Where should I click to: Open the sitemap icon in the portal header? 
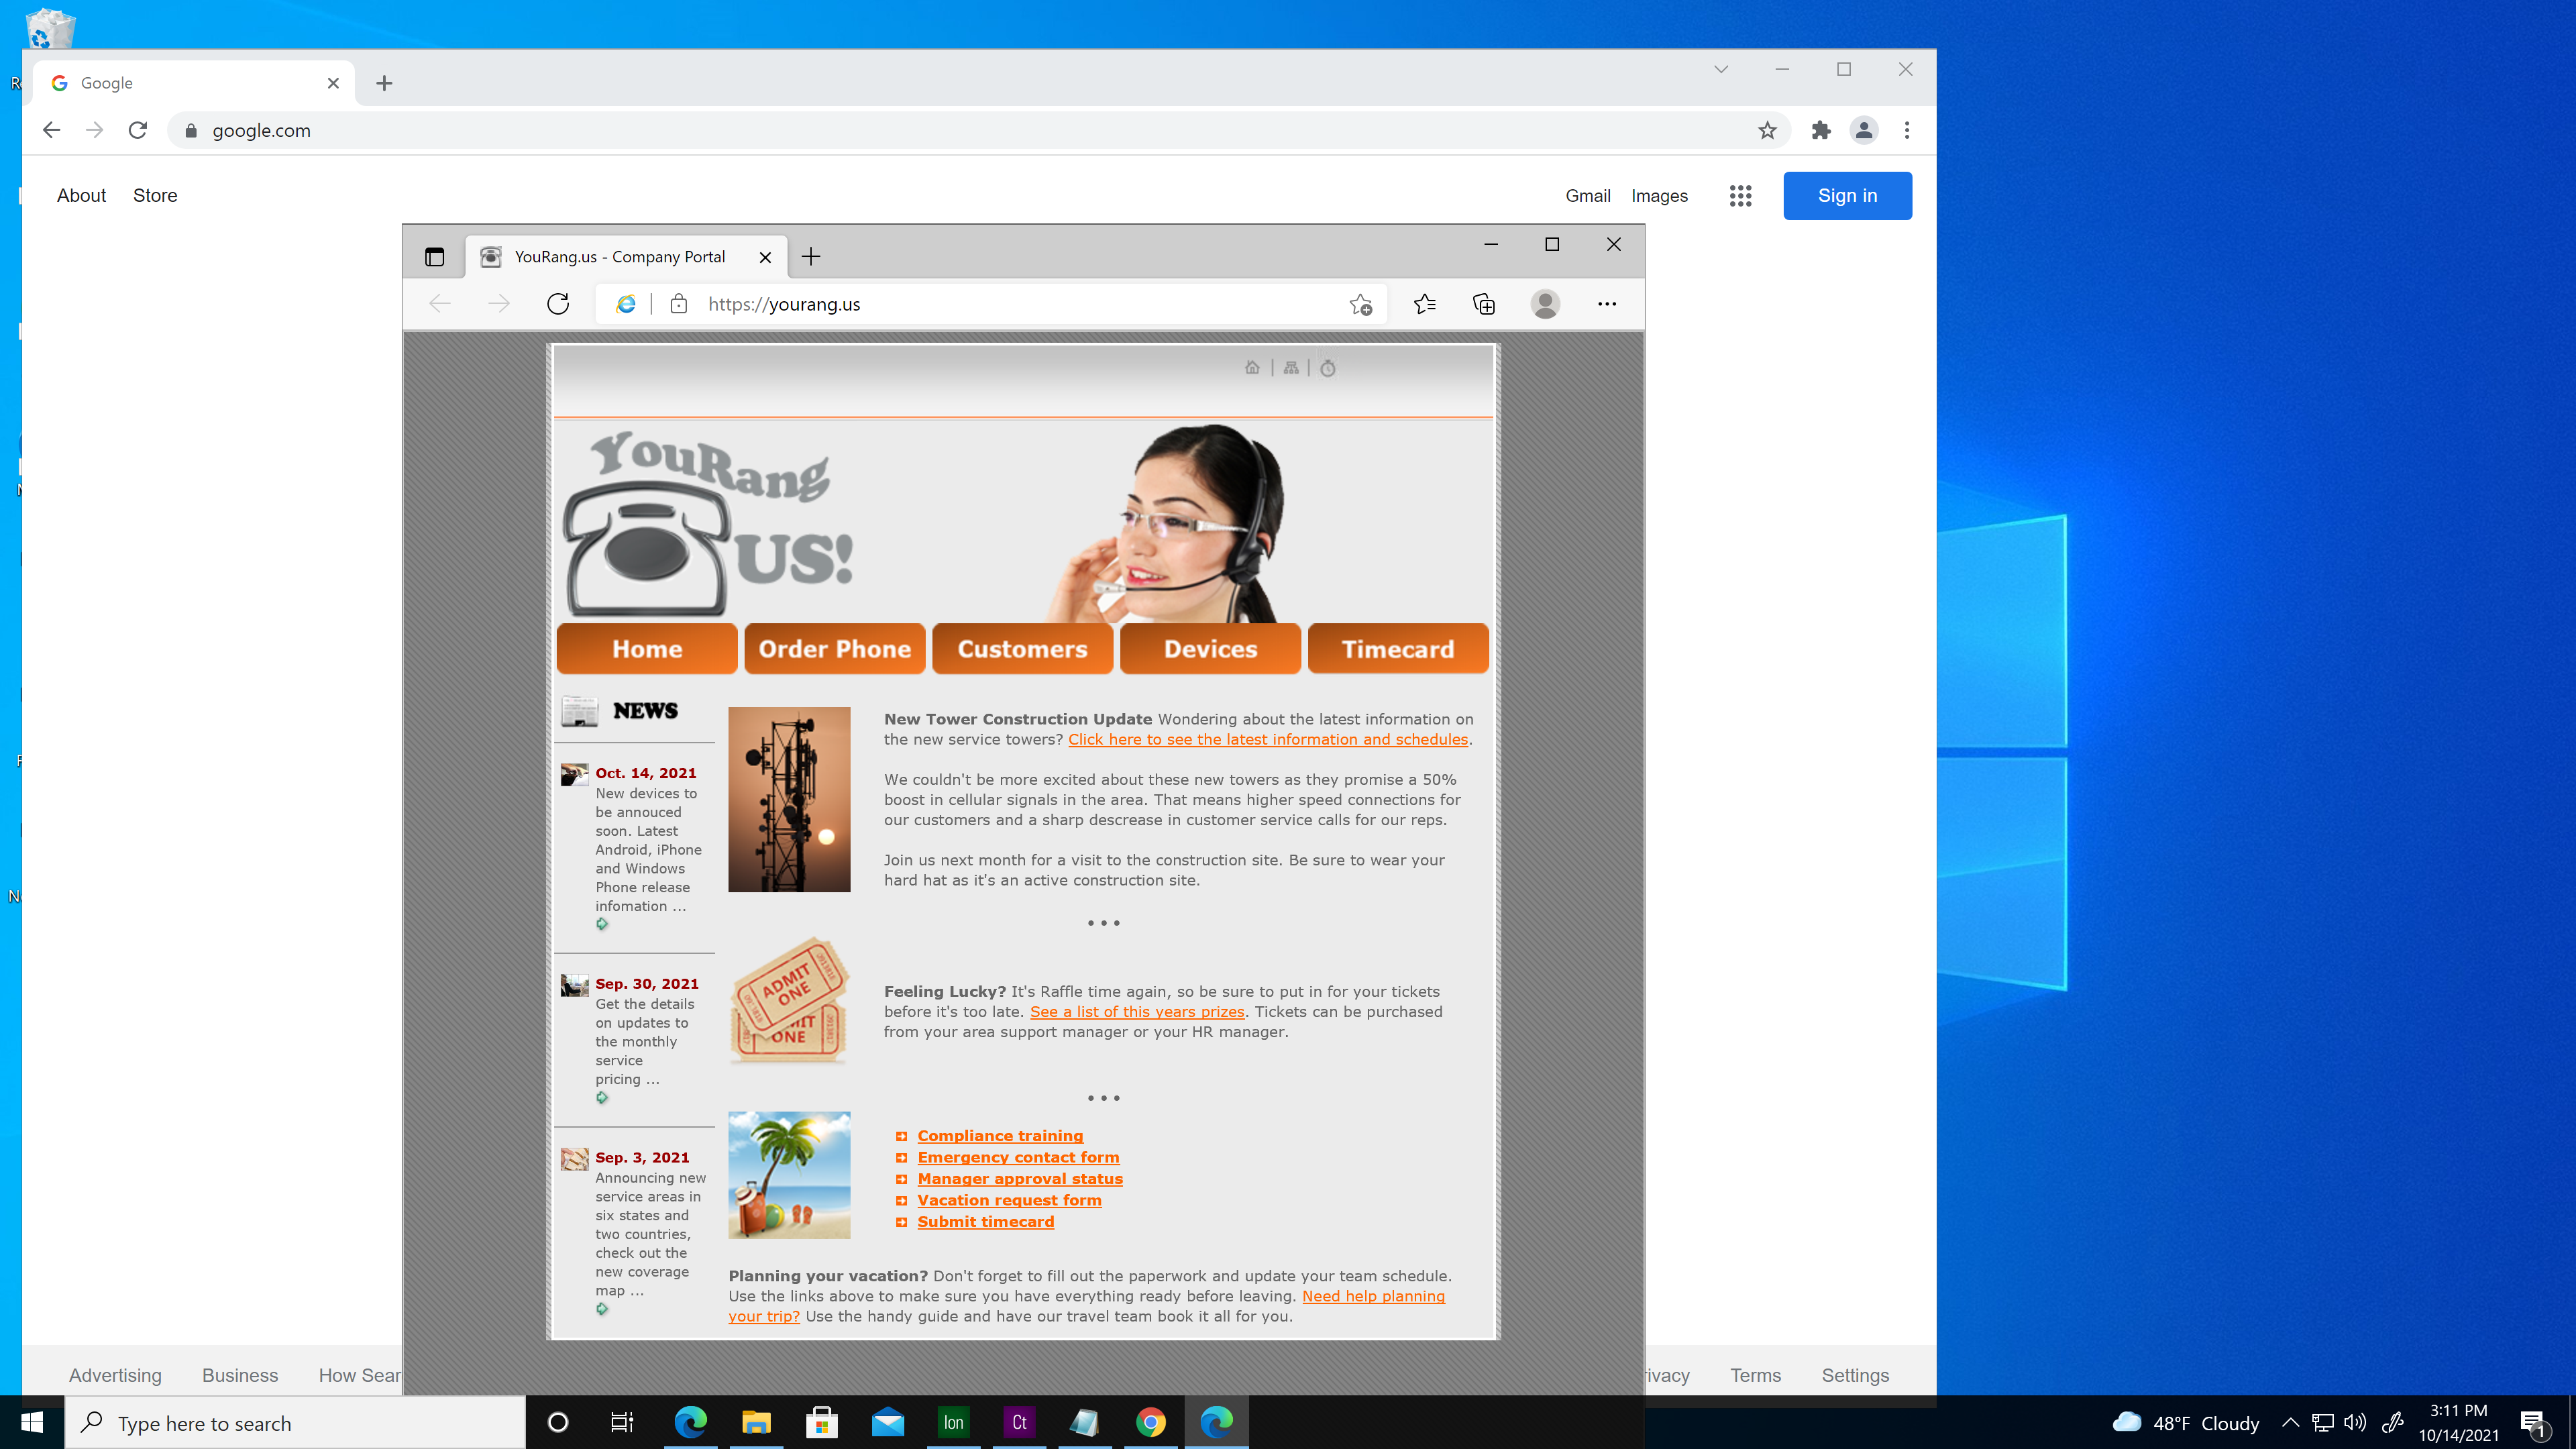click(x=1291, y=368)
